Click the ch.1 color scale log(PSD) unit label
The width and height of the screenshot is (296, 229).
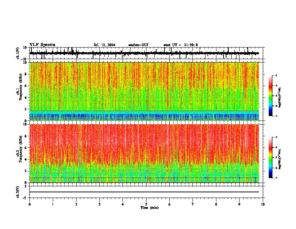coord(280,98)
